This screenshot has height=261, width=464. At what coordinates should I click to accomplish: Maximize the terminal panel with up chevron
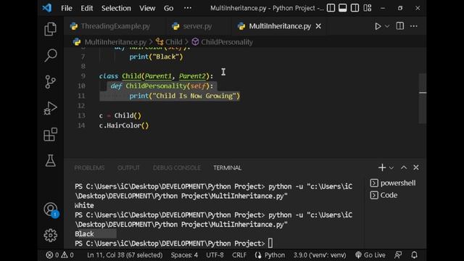404,167
